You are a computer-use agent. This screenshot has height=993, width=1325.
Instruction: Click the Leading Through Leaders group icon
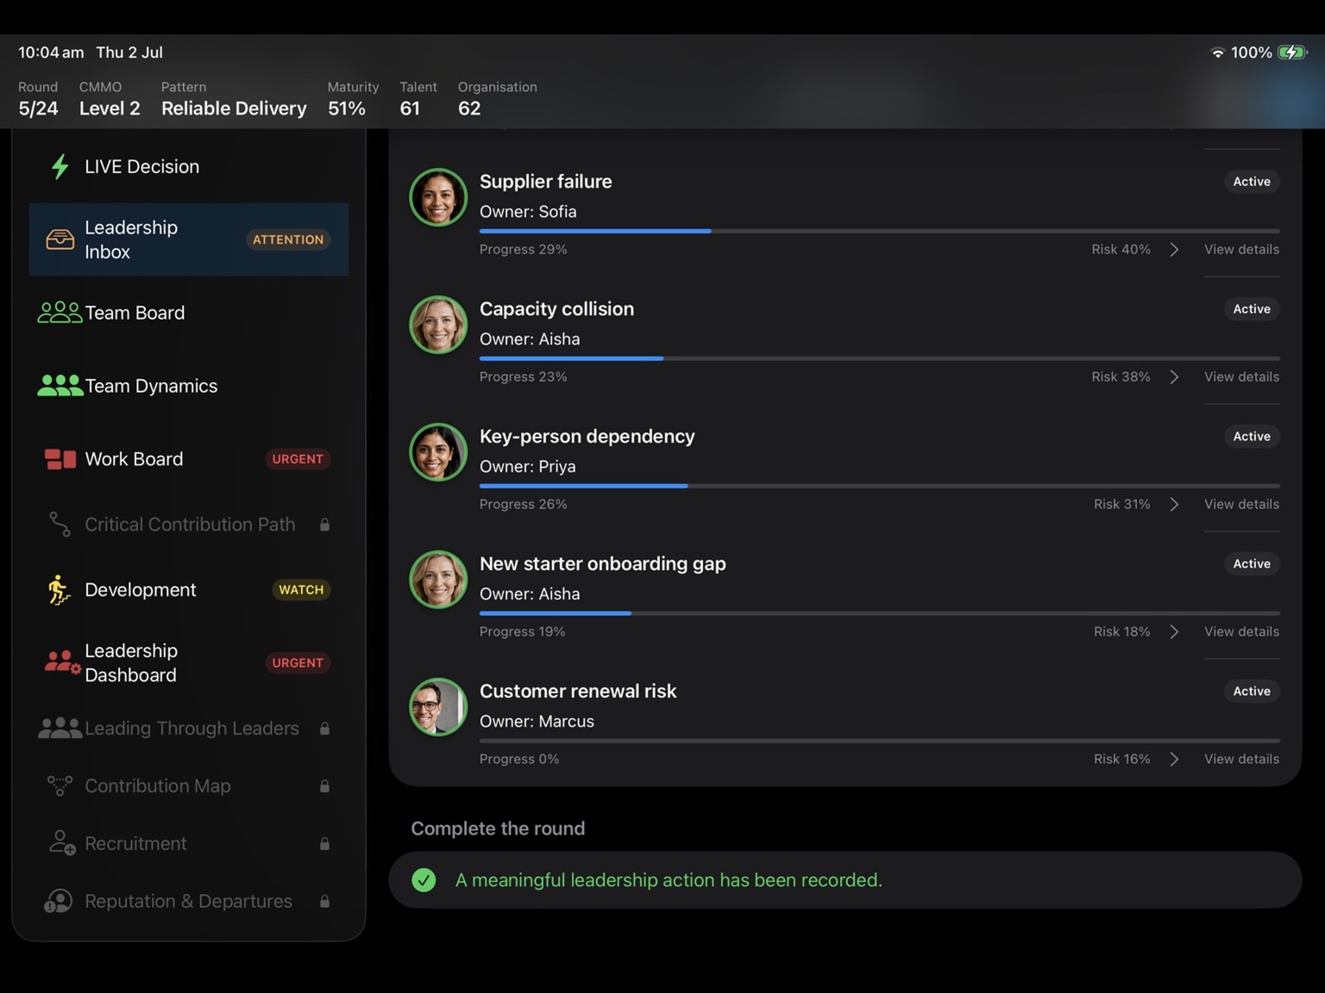tap(60, 728)
